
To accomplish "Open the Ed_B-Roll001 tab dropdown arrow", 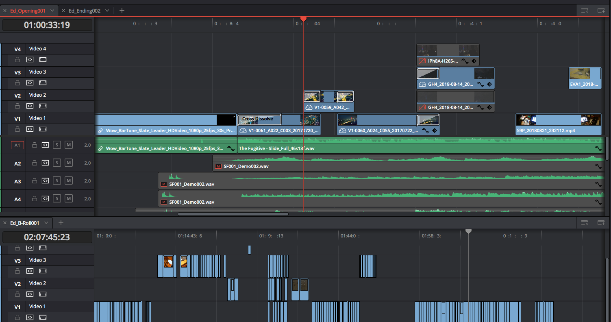I will point(46,223).
